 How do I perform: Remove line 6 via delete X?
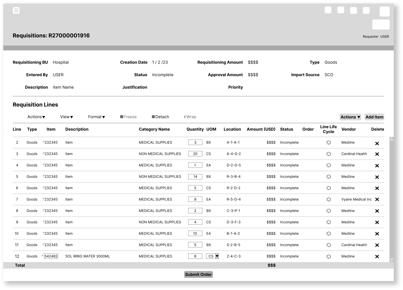(x=377, y=188)
